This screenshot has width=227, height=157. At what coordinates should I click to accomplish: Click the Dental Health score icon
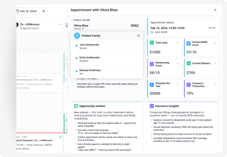[x=189, y=43]
